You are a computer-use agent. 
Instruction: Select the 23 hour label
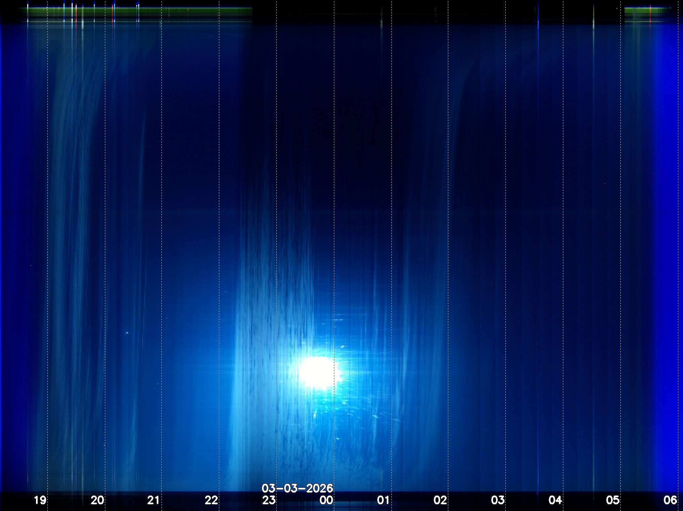coord(269,500)
